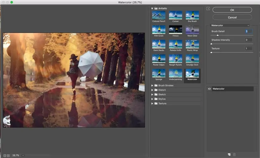Click the Shadow Intensity slider track

[x=232, y=44]
